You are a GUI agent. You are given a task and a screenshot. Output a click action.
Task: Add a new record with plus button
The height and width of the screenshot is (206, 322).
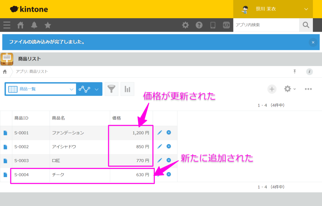point(272,89)
